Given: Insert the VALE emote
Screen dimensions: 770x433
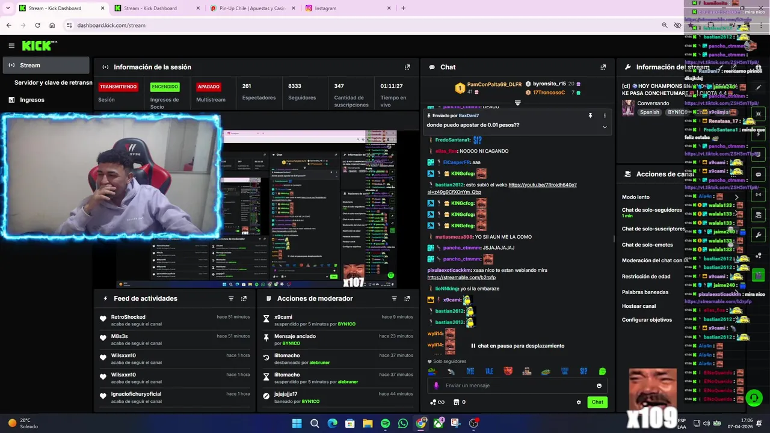Looking at the screenshot, I should (x=489, y=372).
